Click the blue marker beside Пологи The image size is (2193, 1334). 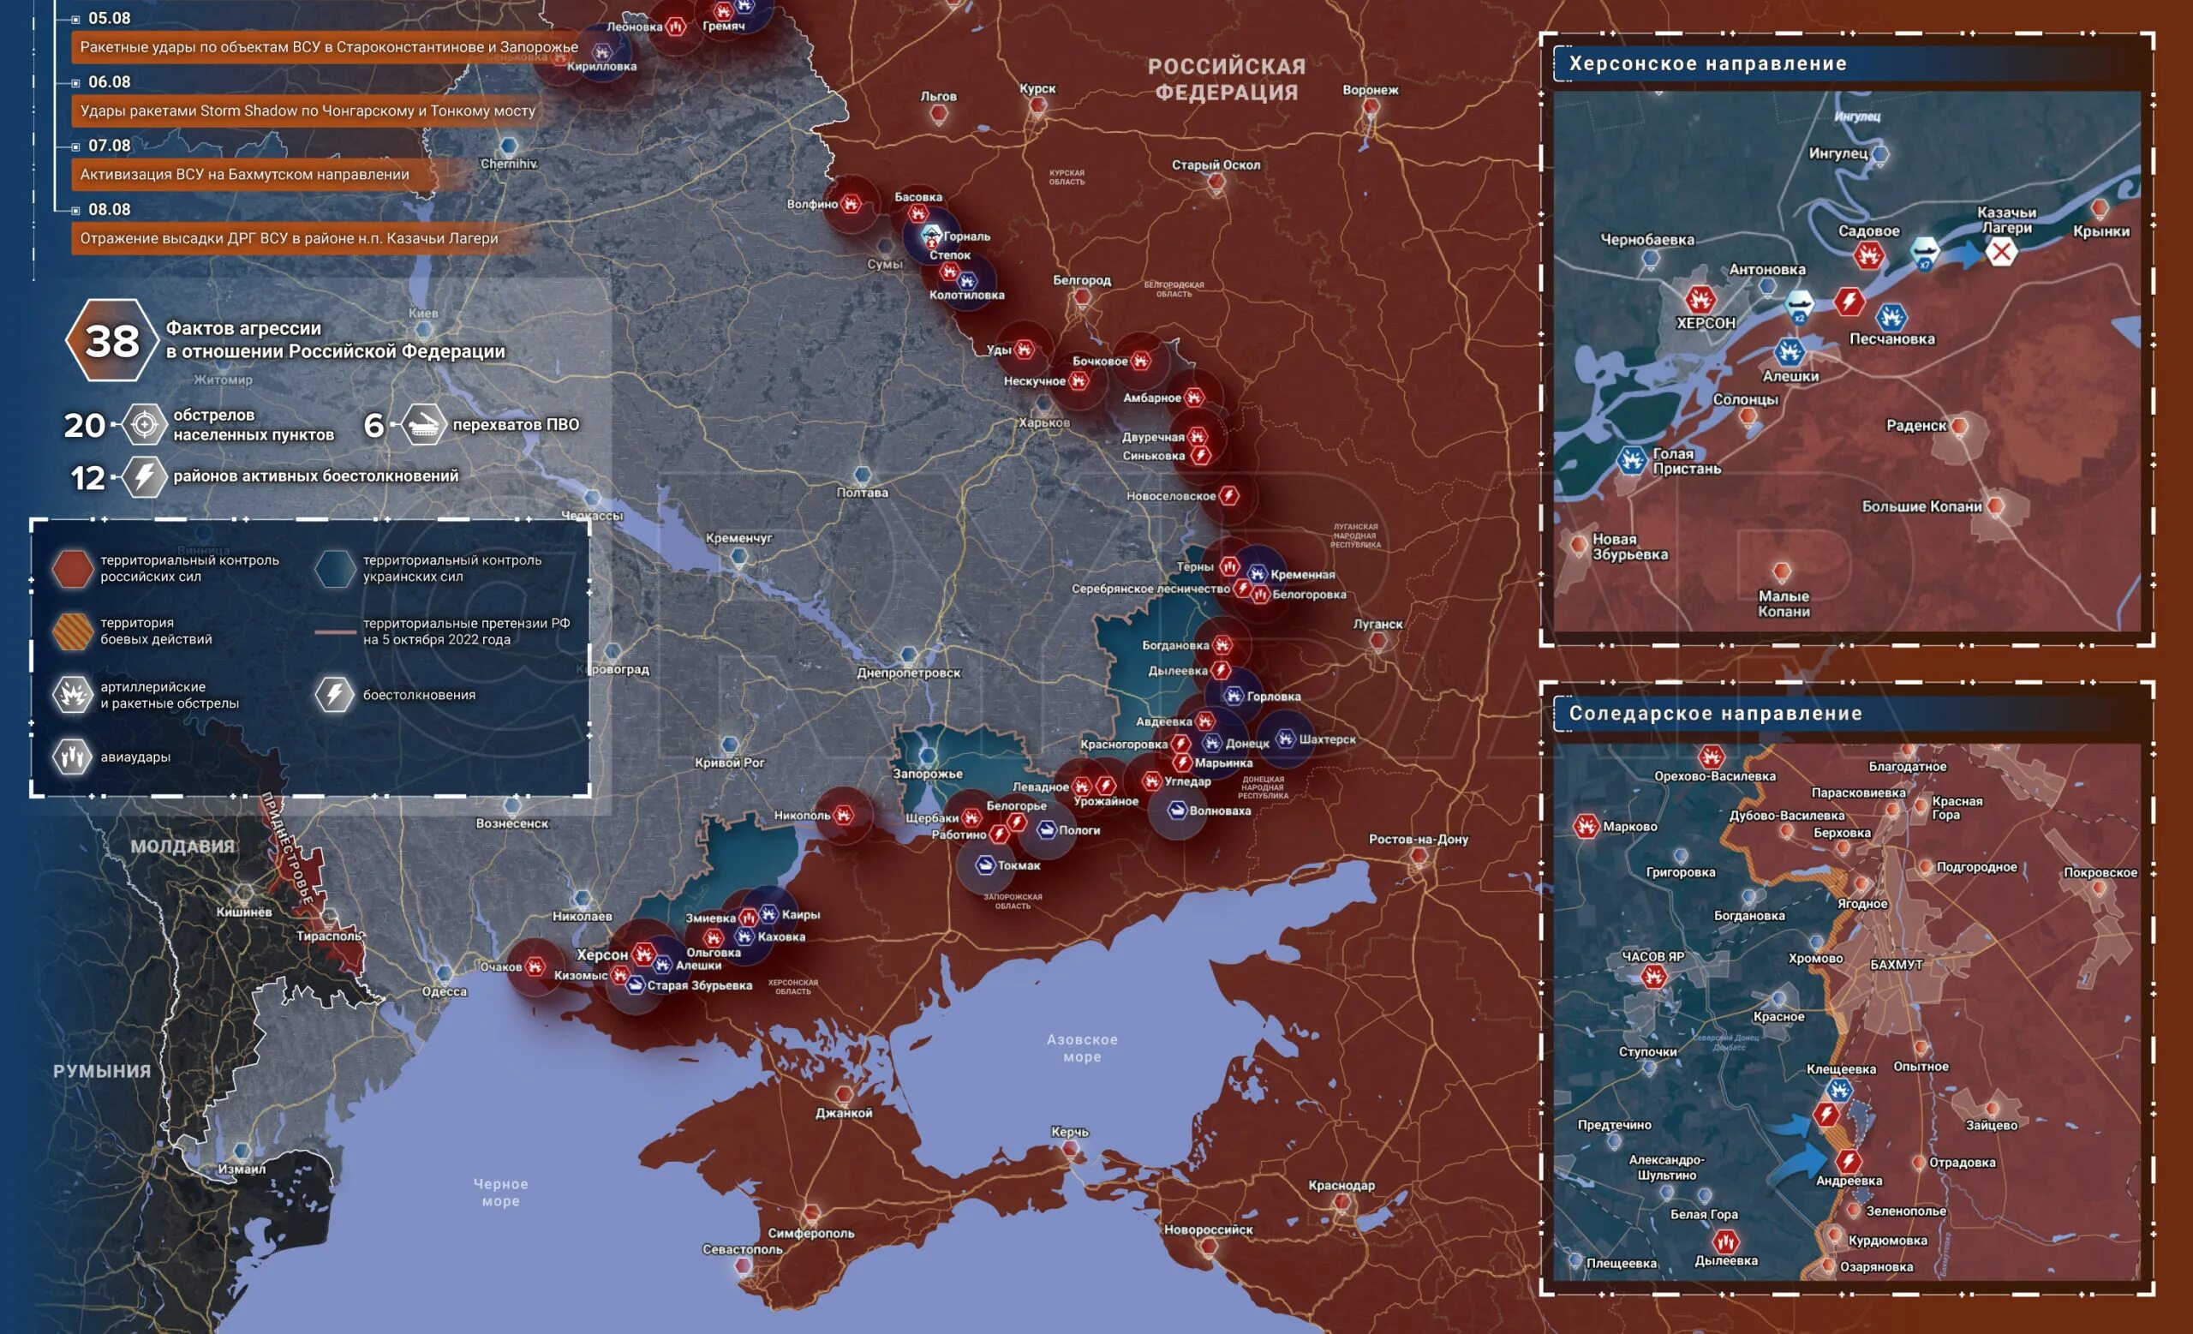point(1047,829)
